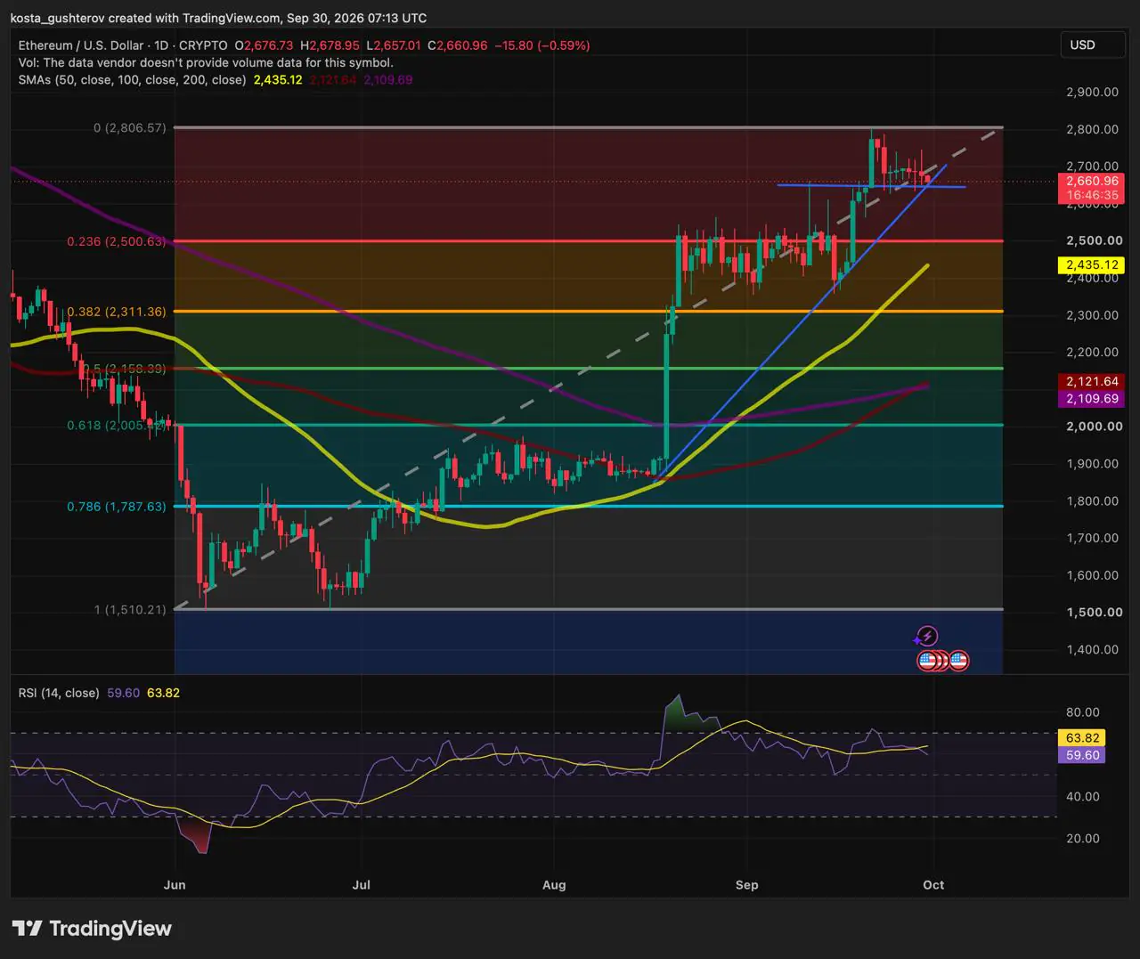The width and height of the screenshot is (1140, 959).
Task: Click the dark red 2,121.64 price tag
Action: (x=1093, y=382)
